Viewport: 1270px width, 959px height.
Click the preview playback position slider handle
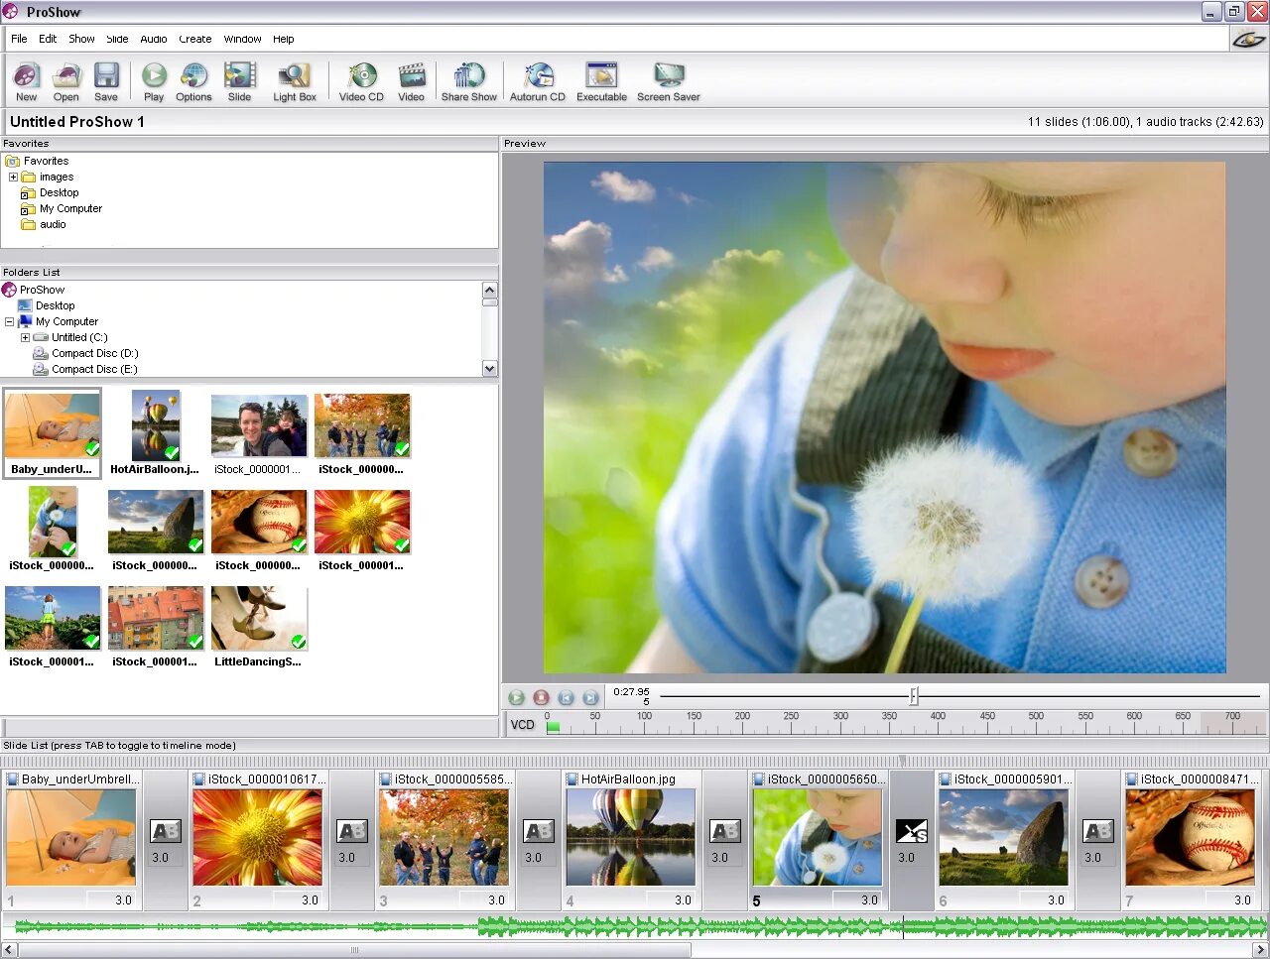914,696
